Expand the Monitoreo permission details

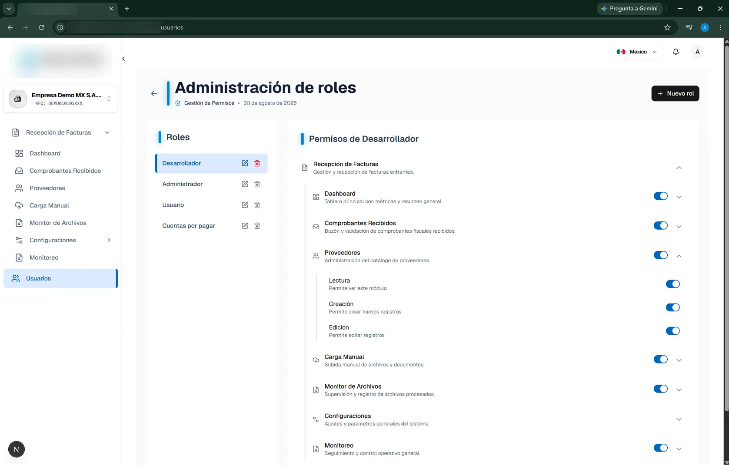pos(679,449)
